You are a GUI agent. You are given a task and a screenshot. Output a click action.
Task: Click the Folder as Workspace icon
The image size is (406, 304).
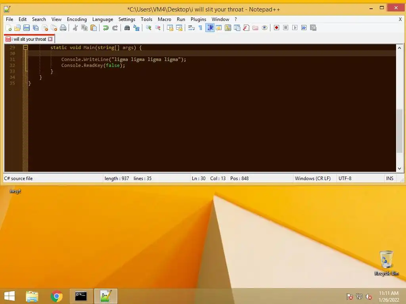point(255,28)
